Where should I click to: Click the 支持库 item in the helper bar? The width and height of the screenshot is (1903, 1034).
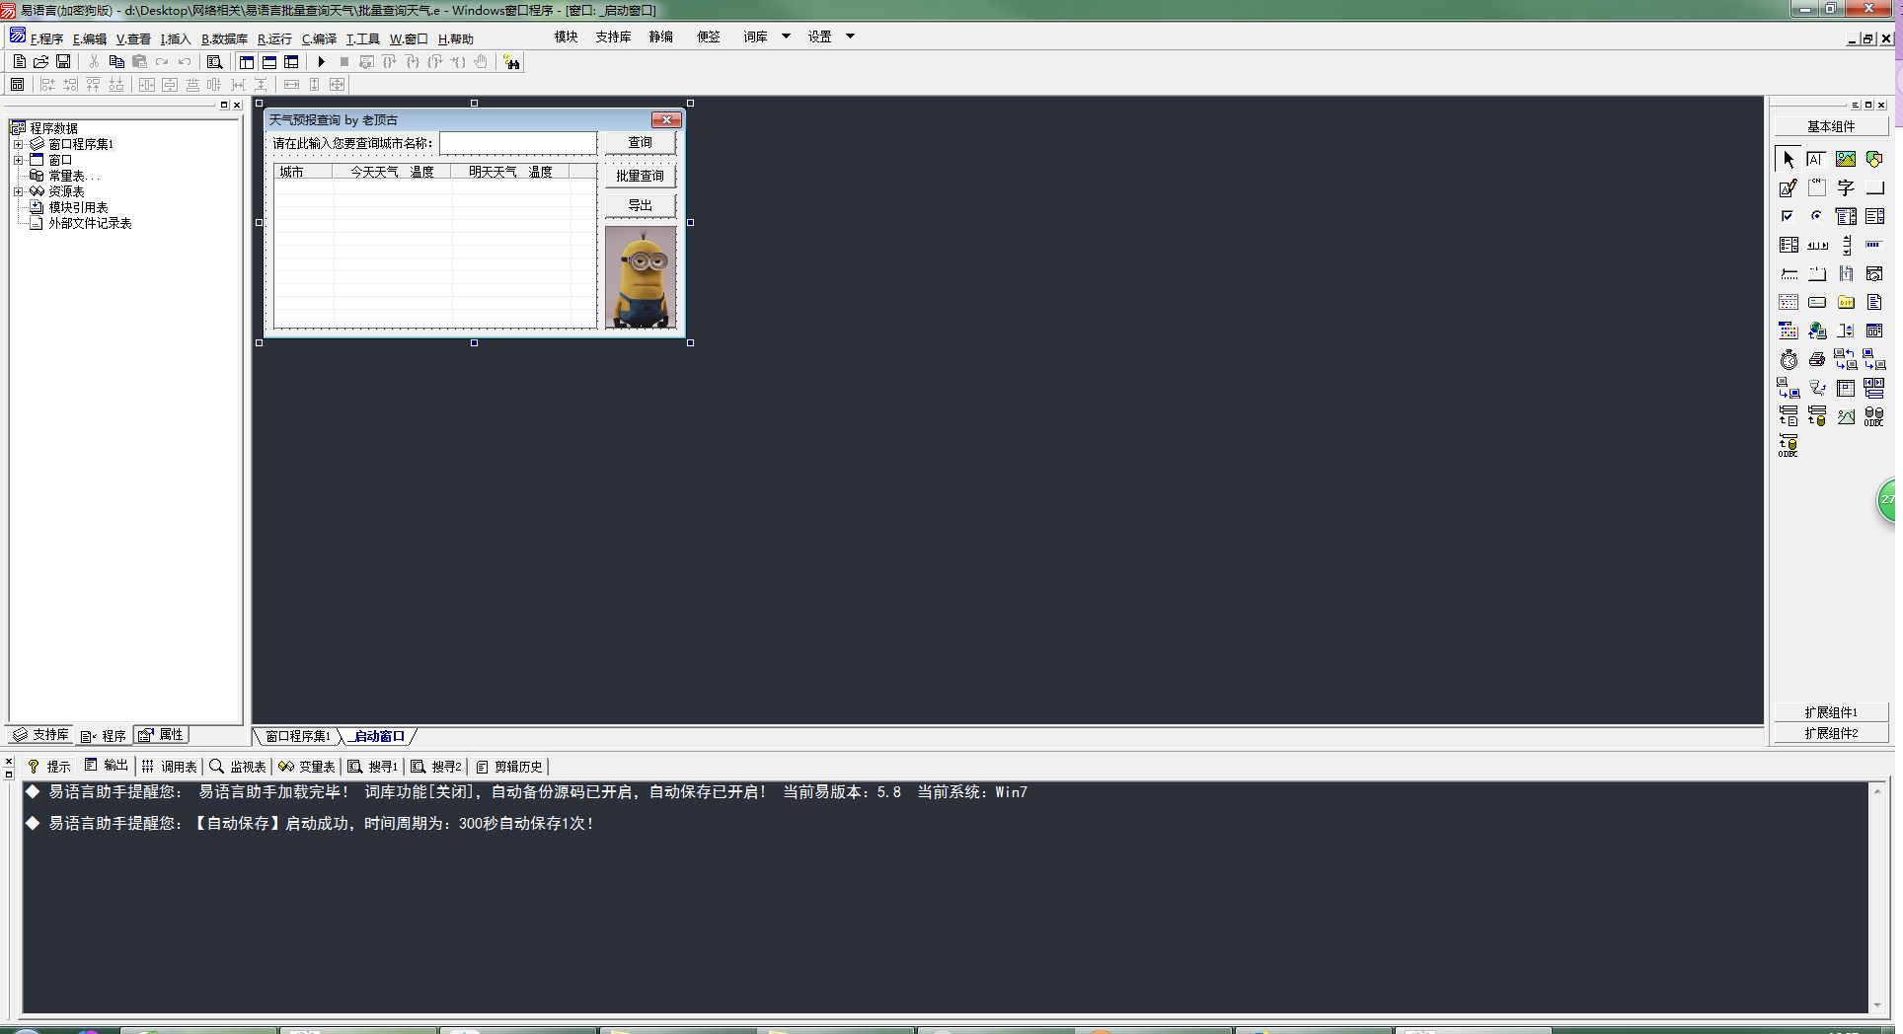[613, 37]
